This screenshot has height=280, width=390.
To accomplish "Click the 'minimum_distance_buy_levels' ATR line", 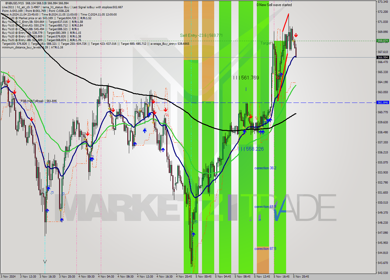I will tap(32, 47).
